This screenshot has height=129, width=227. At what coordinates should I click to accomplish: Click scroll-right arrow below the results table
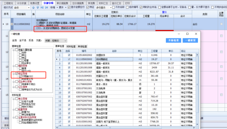(x=194, y=128)
